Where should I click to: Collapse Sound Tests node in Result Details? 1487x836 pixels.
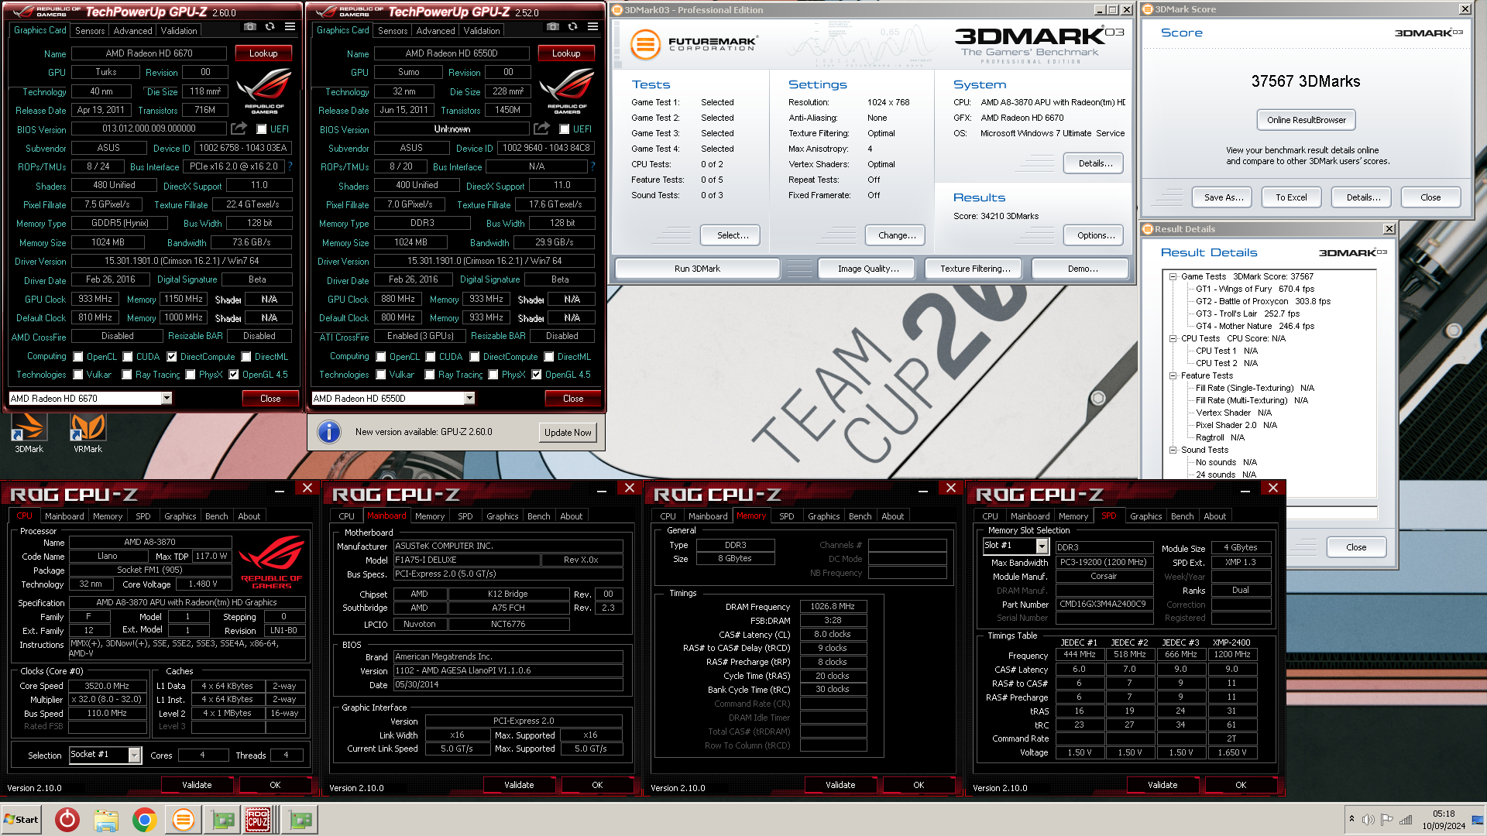click(1173, 450)
